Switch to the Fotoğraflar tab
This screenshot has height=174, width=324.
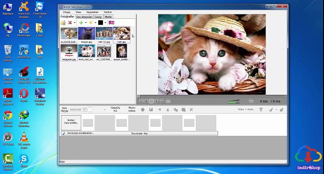click(x=67, y=17)
